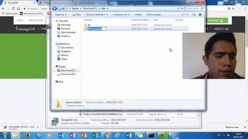Click the Chrome home button
248x139 pixels.
[19, 8]
